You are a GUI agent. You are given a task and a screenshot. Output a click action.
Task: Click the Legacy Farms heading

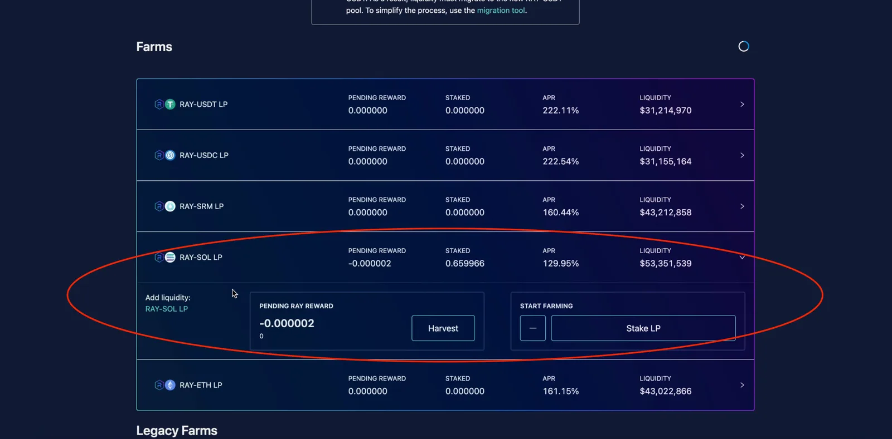click(177, 431)
